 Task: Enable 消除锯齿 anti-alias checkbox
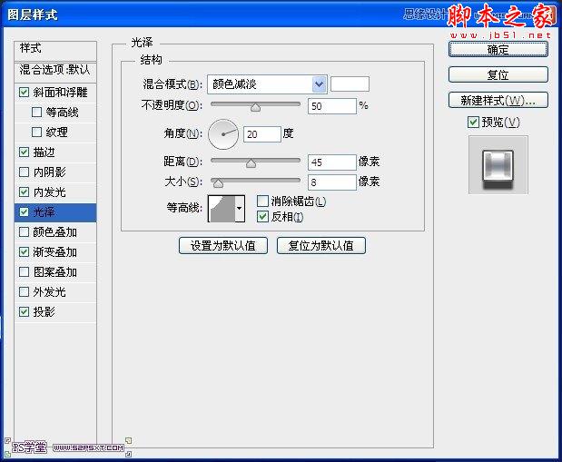pos(262,202)
